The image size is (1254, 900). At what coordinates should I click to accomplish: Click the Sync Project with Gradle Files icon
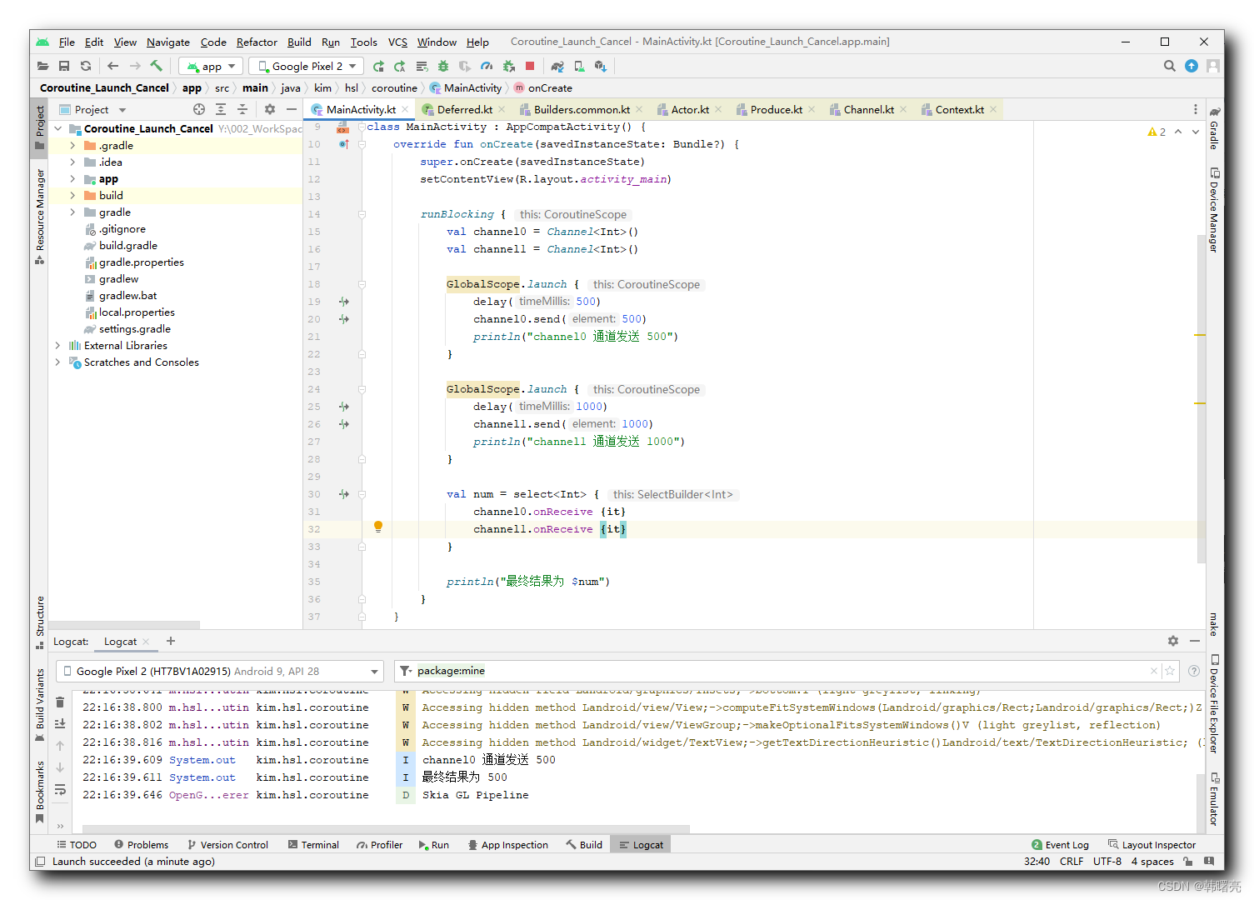[x=557, y=66]
